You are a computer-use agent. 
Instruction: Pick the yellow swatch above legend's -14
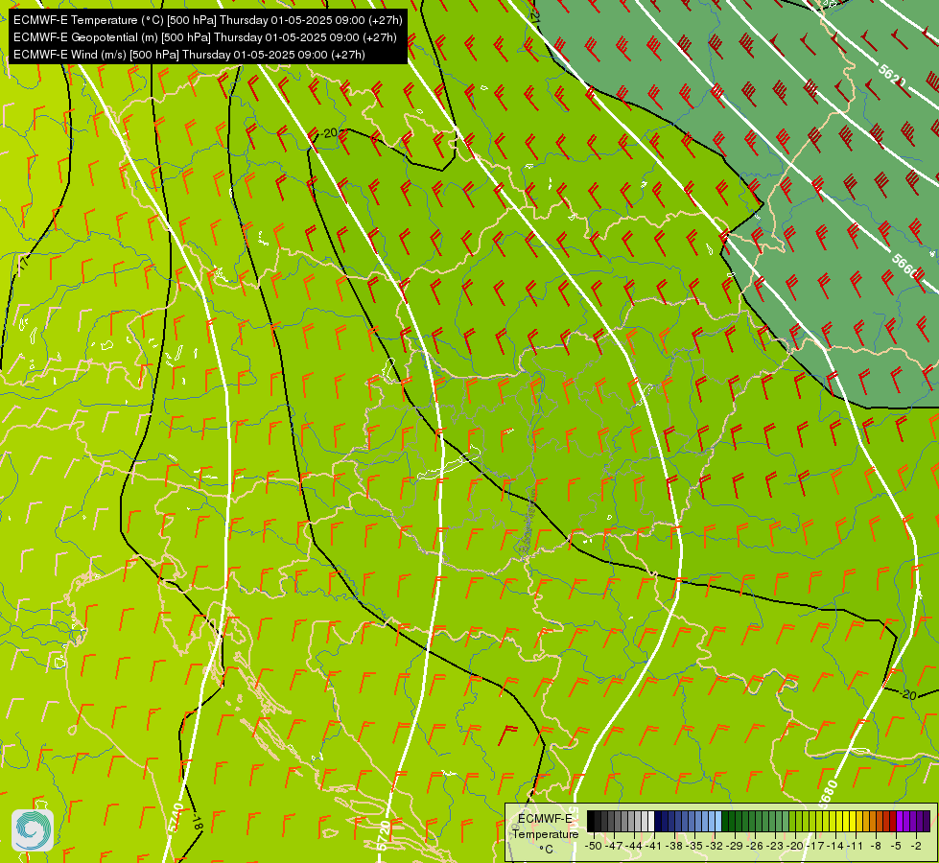[x=839, y=821]
